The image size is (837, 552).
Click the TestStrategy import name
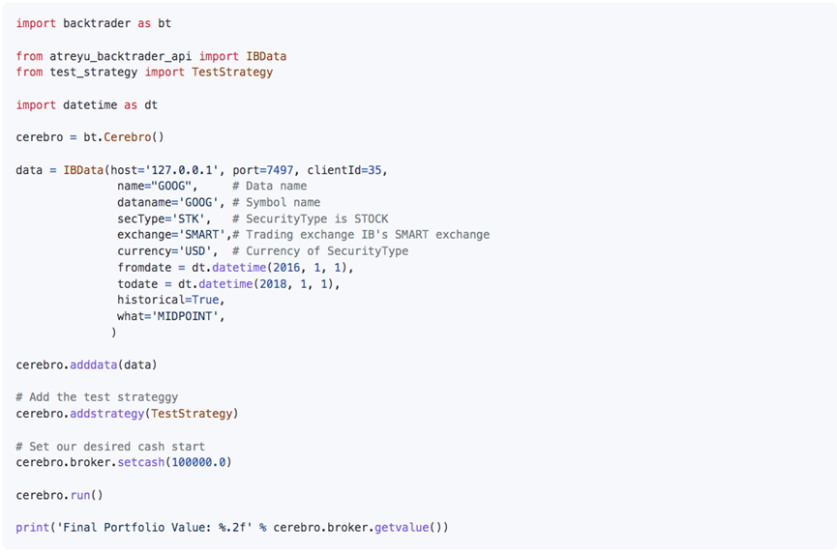point(232,72)
